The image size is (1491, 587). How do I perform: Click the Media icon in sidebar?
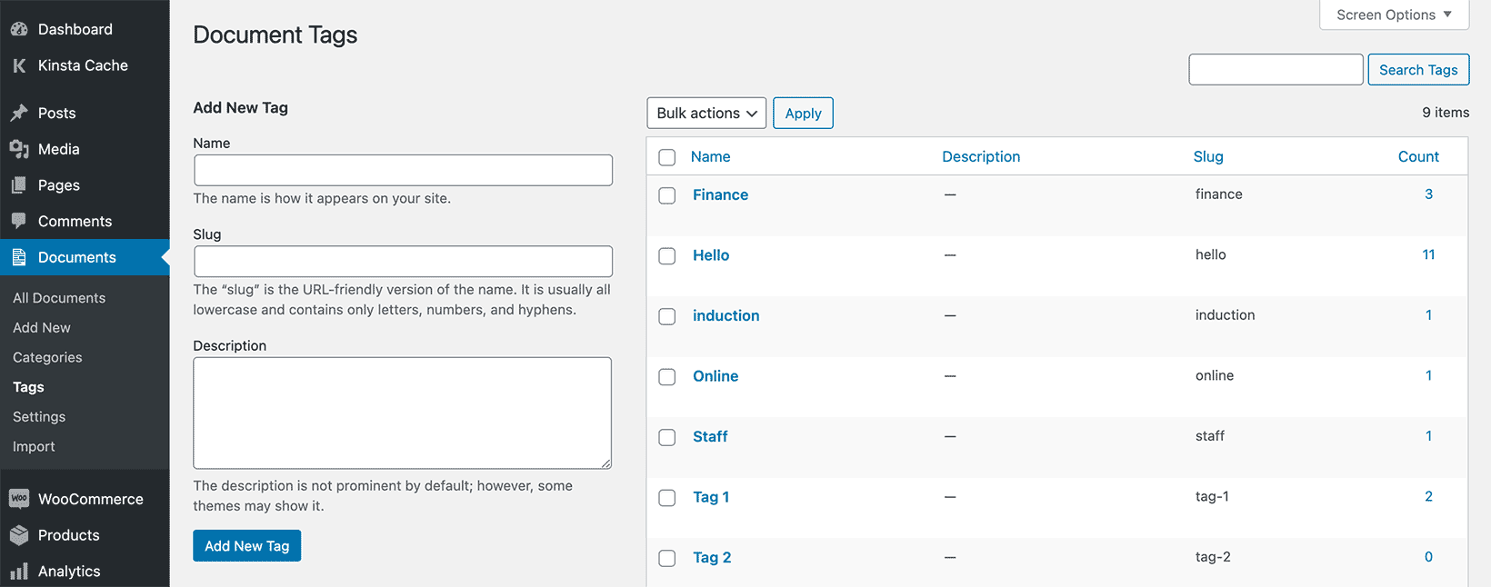(x=19, y=149)
